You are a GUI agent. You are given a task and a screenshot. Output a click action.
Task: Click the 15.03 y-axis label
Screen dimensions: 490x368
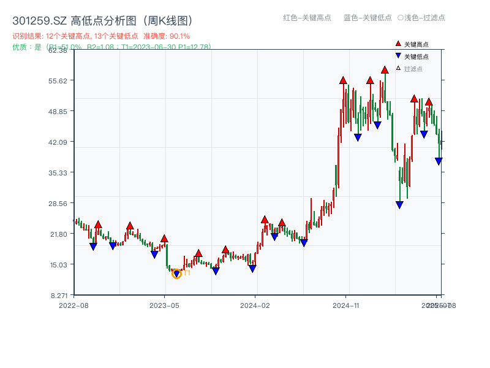tap(58, 265)
